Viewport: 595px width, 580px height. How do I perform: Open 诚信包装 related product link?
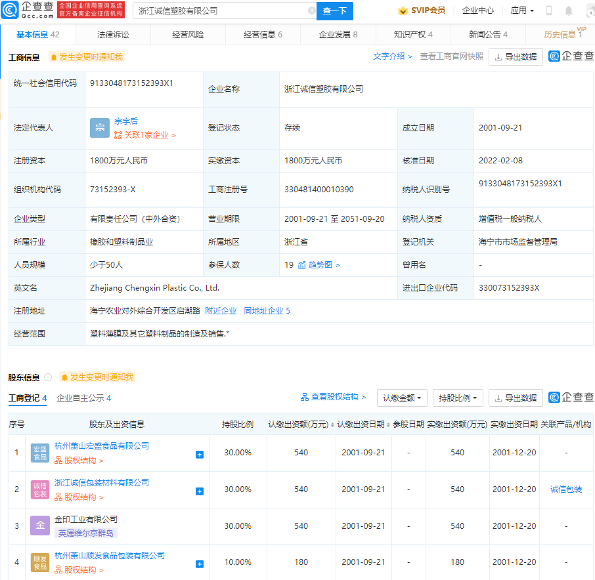pos(566,489)
